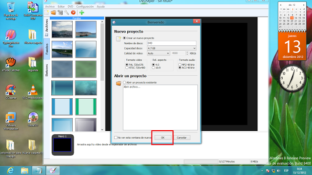The image size is (312, 175).
Task: Open the 'segunda' folder on desktop
Action: pyautogui.click(x=33, y=65)
